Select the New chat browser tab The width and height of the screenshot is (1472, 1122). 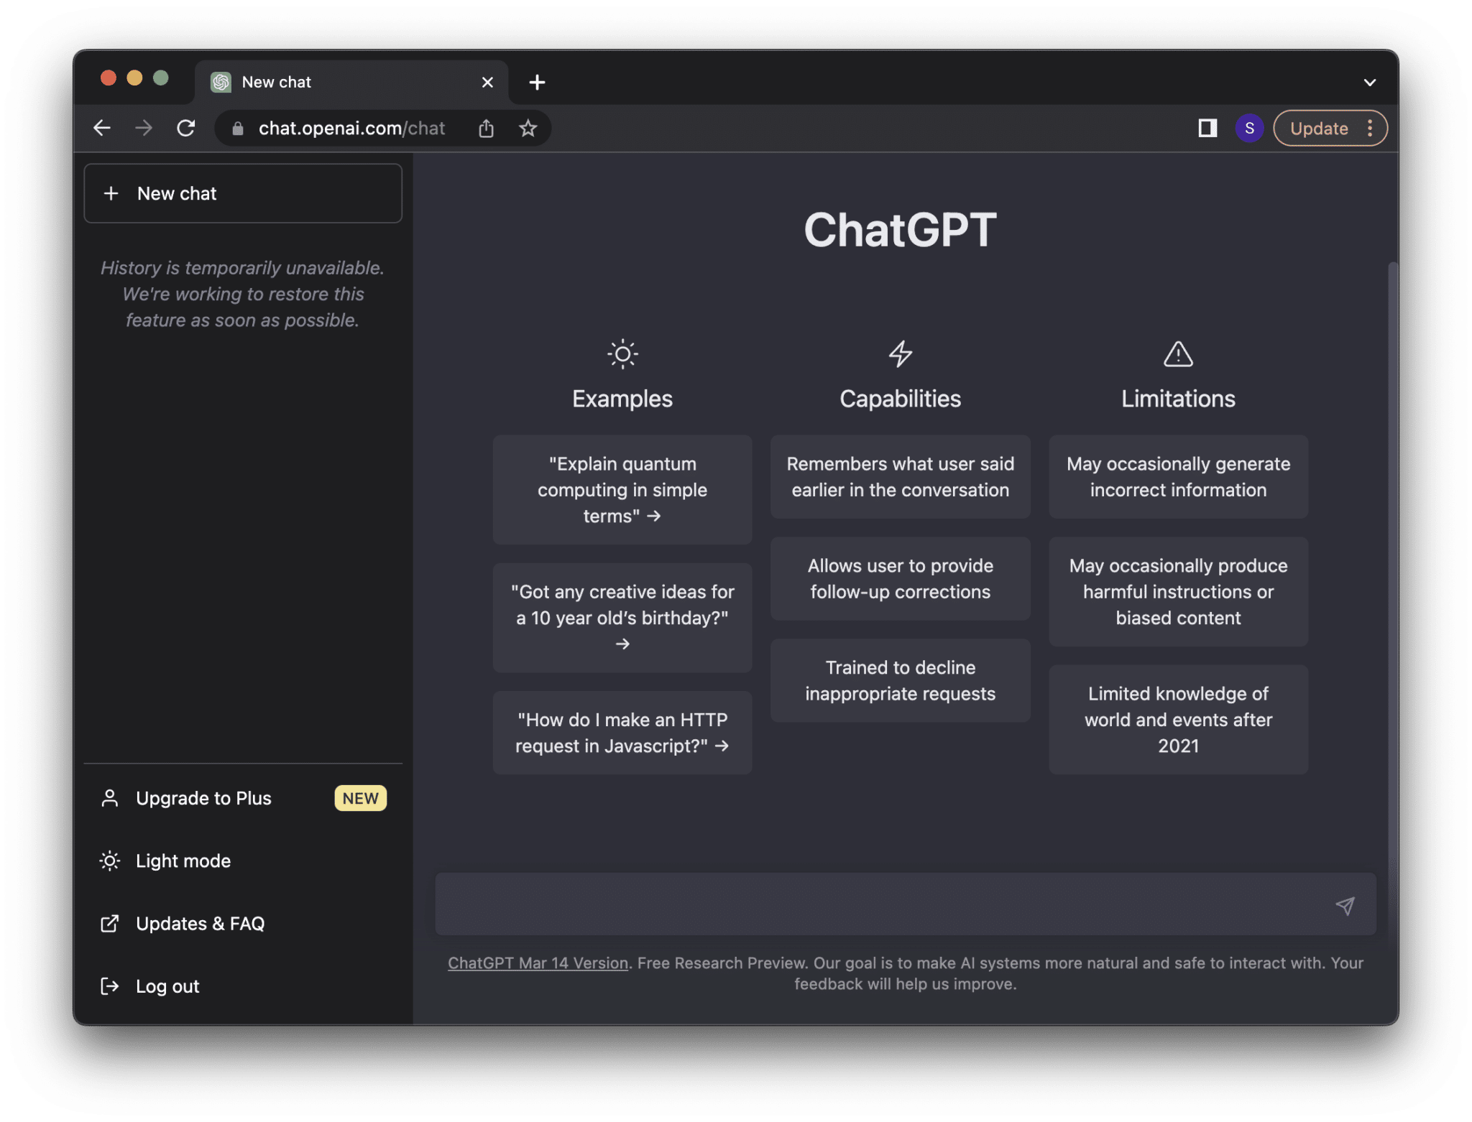[x=351, y=82]
